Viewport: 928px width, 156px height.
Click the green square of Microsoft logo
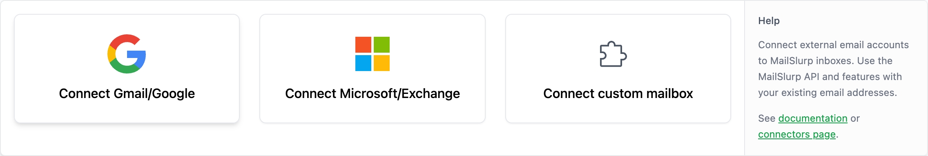tap(381, 45)
